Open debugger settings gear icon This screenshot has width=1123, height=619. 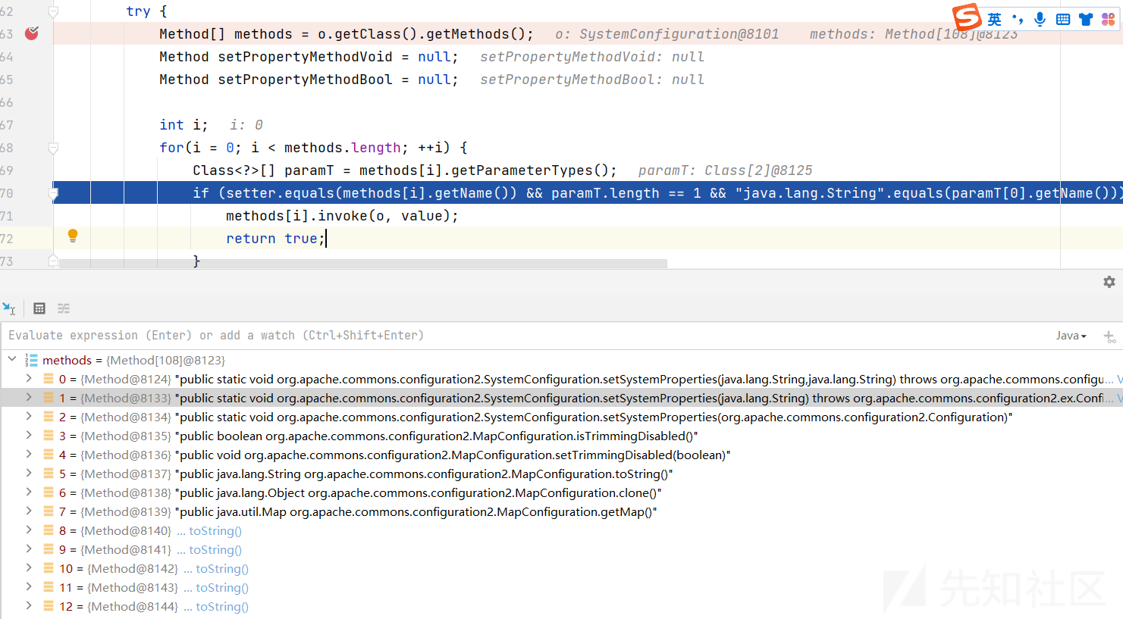[1109, 282]
